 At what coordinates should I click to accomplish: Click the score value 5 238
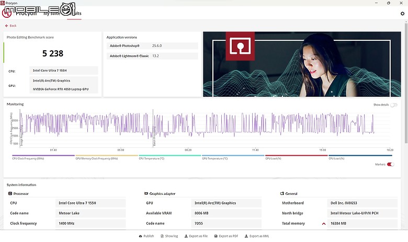pos(53,53)
